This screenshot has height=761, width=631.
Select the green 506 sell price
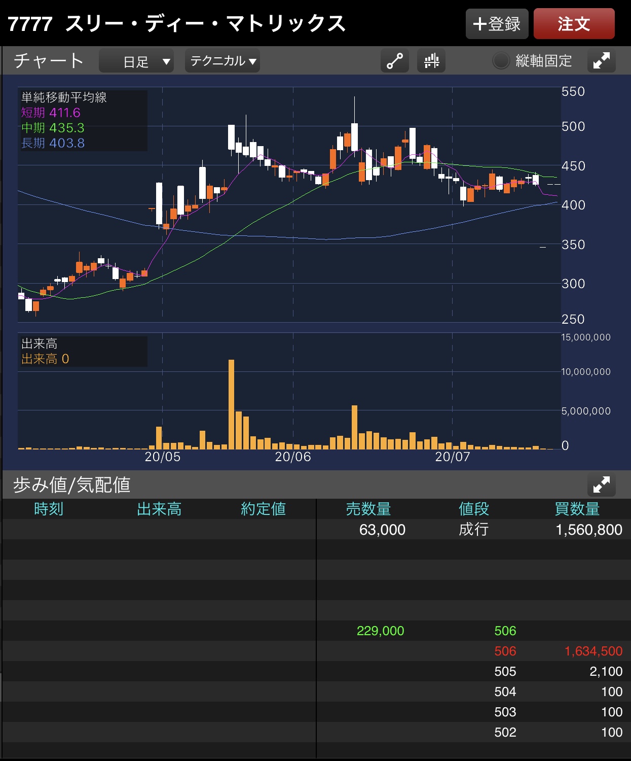tap(505, 631)
